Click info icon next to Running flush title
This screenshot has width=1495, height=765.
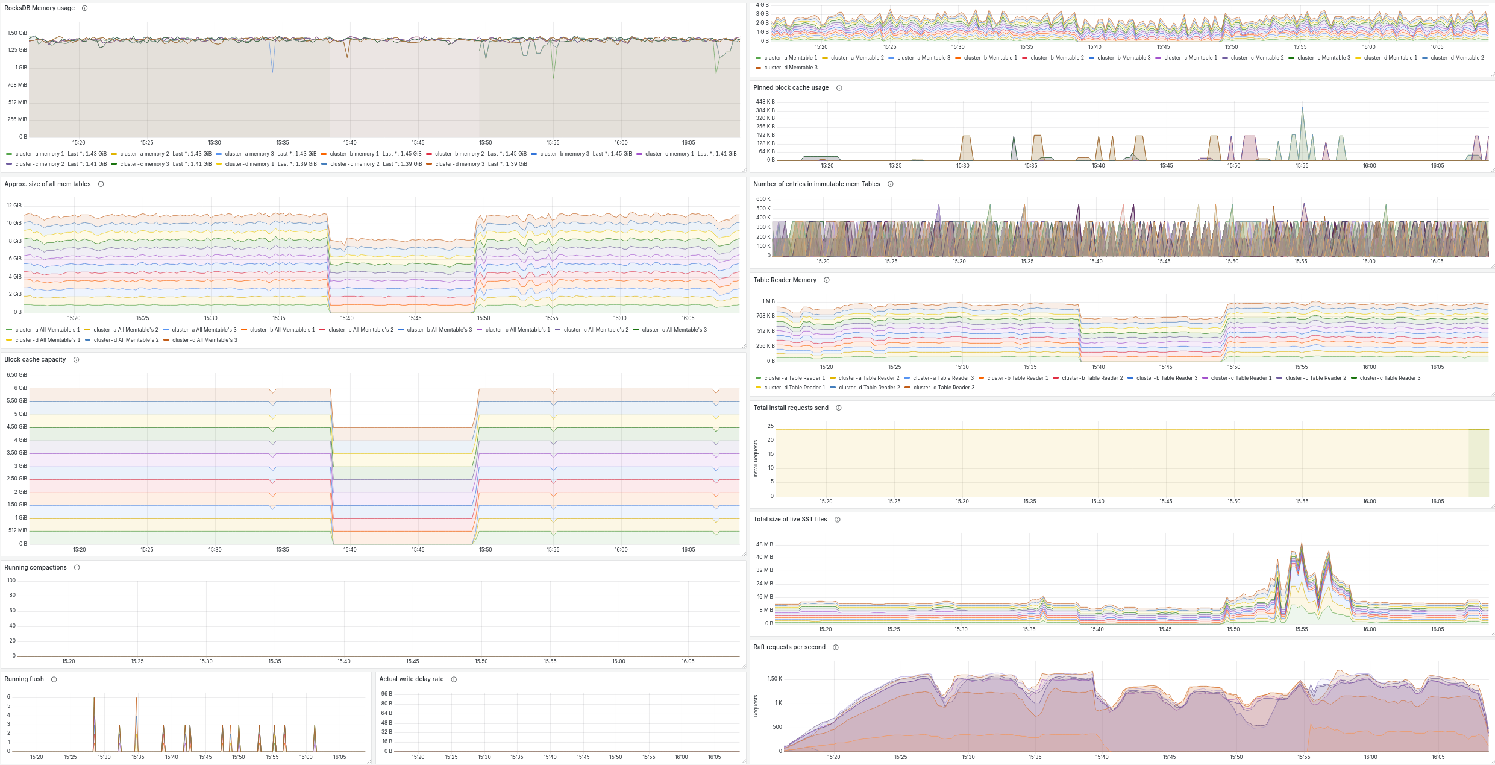(54, 679)
